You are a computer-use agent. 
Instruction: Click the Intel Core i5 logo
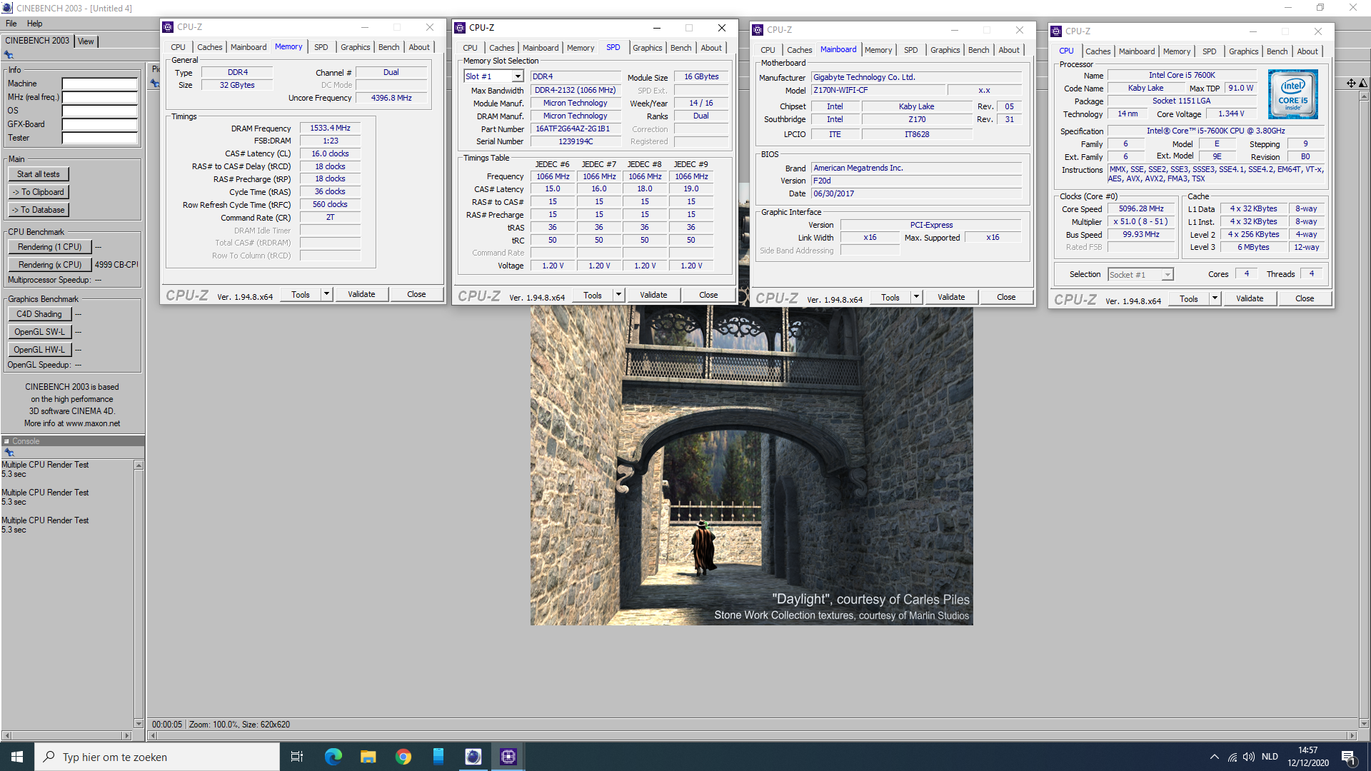click(x=1293, y=94)
